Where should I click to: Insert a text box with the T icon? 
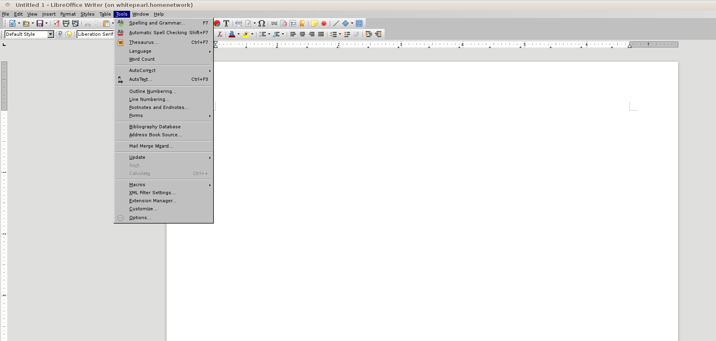(x=226, y=23)
